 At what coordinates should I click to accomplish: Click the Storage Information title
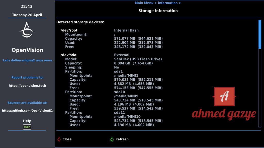(x=158, y=11)
